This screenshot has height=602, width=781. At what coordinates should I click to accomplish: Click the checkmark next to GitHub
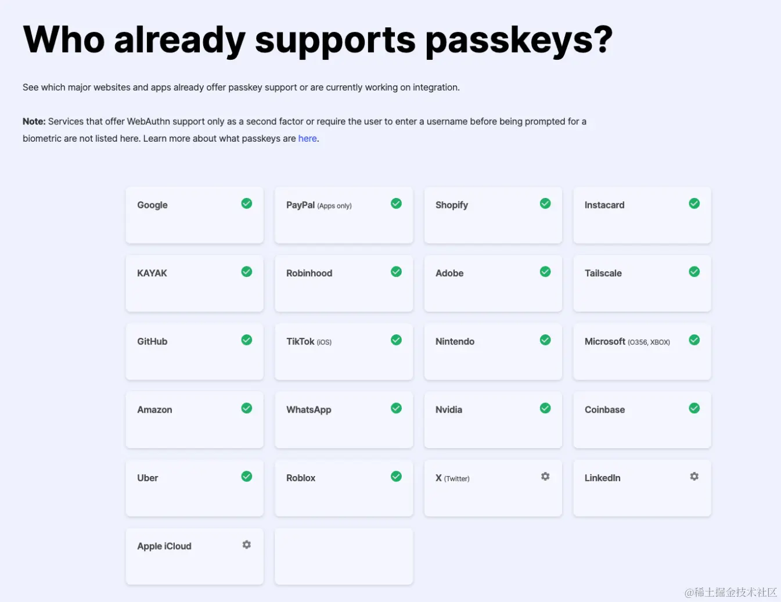tap(246, 340)
